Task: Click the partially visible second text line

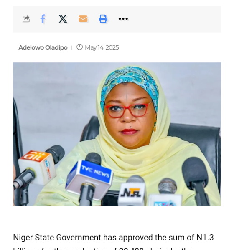Action: click(x=102, y=249)
